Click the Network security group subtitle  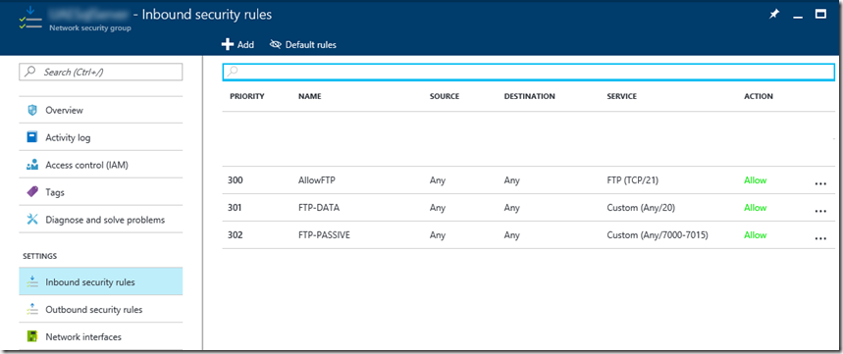pyautogui.click(x=90, y=27)
